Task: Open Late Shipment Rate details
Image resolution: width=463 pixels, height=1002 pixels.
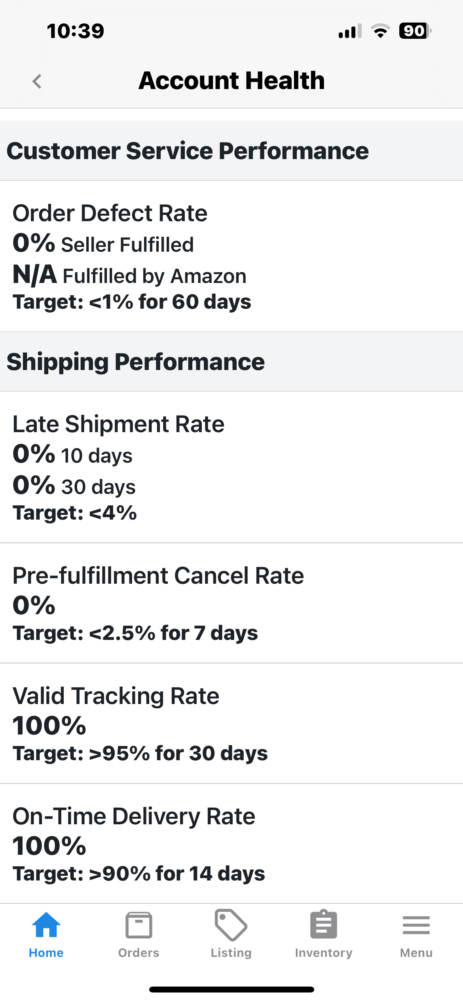Action: coord(231,467)
